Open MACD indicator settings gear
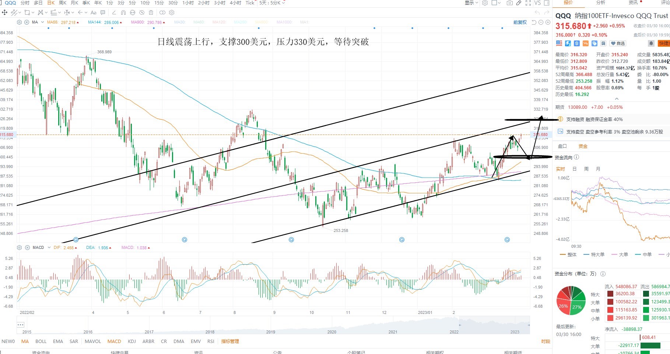Viewport: 670px width, 354px height. coord(20,248)
